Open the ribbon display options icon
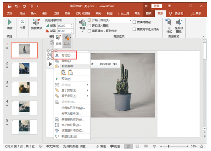Screen dimensions: 211x151 [x=170, y=6]
